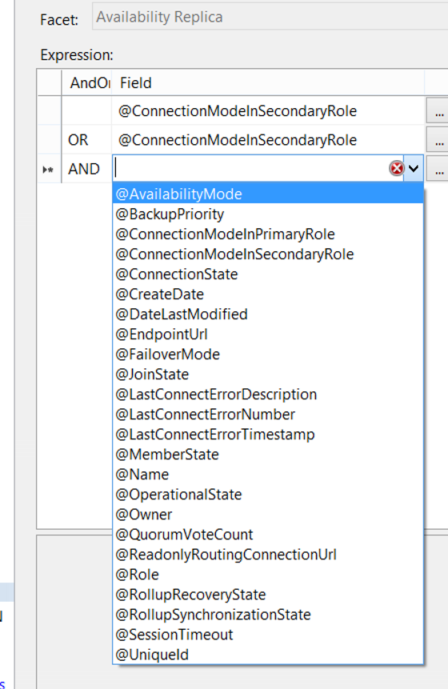
Task: Select the new-row marker icon beside AND
Action: click(48, 169)
